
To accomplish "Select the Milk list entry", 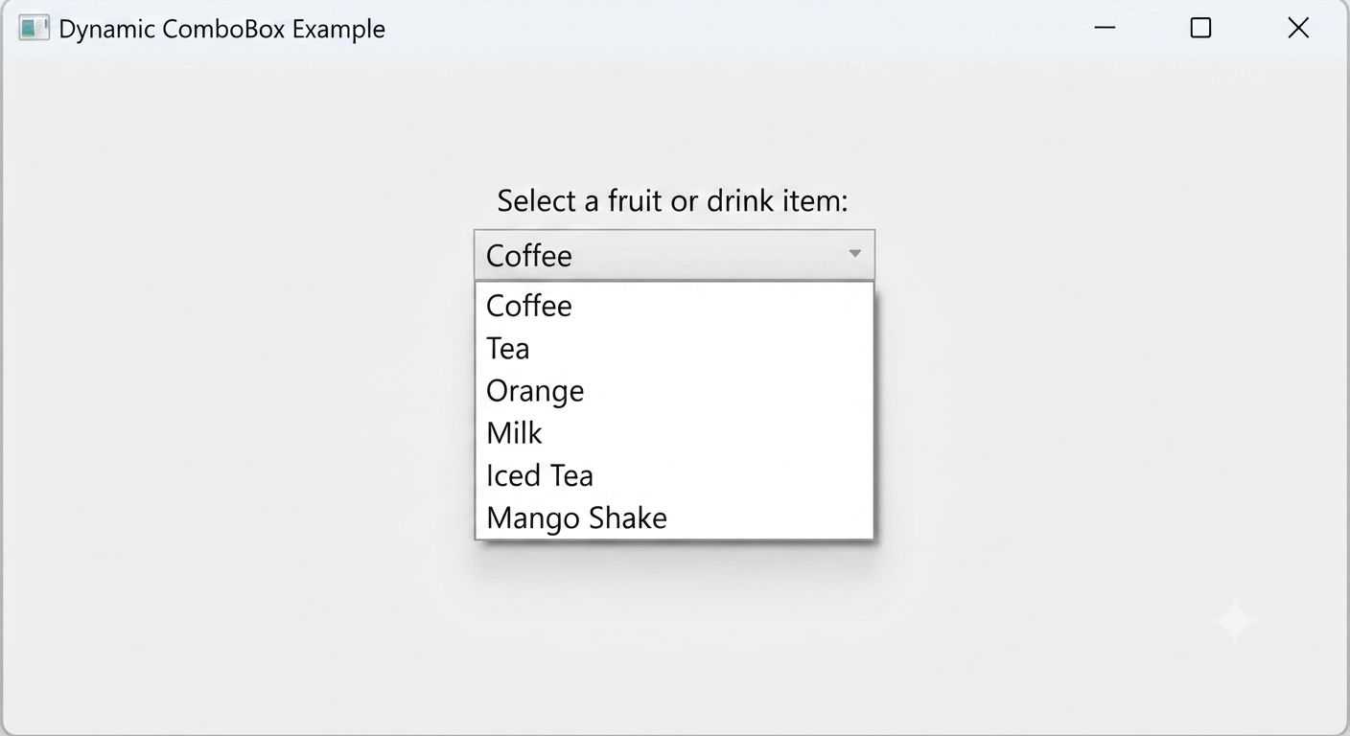I will [x=674, y=432].
